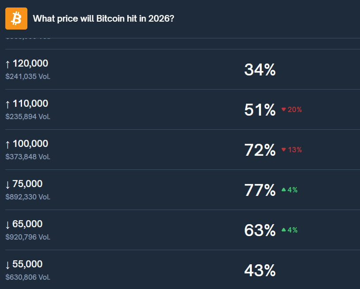Screen dimensions: 360x289
Task: Click the green up 4% indicator beside 63%
Action: coord(290,230)
